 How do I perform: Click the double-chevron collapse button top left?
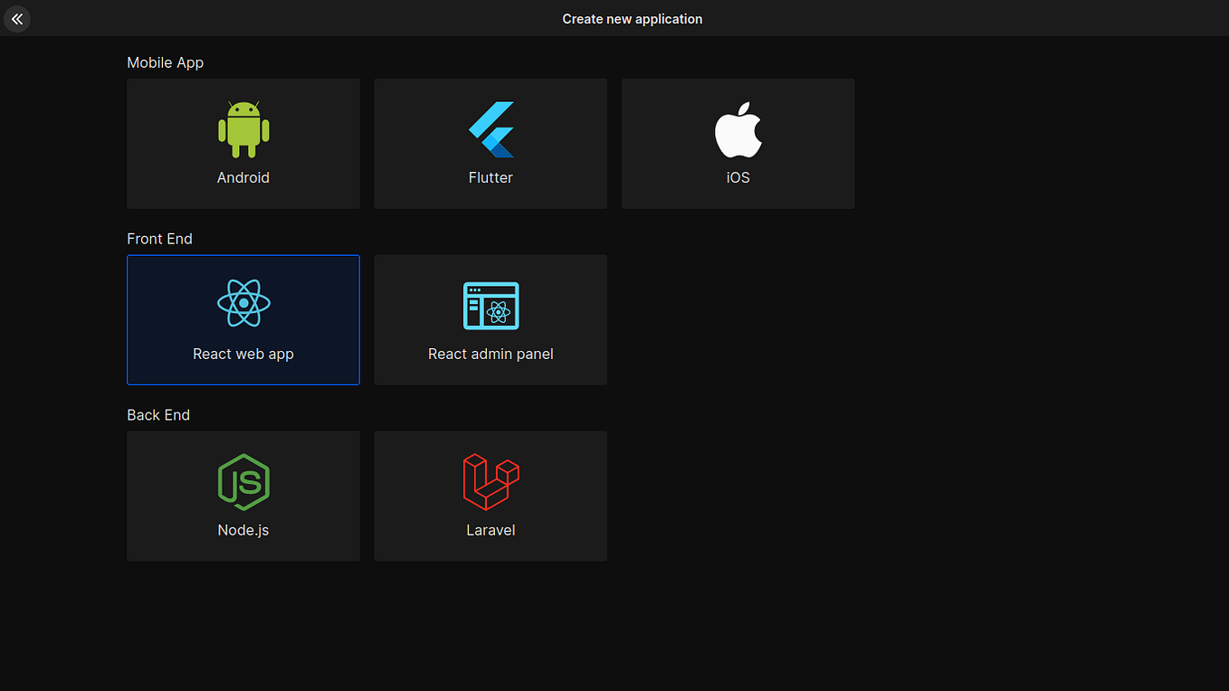pyautogui.click(x=17, y=18)
